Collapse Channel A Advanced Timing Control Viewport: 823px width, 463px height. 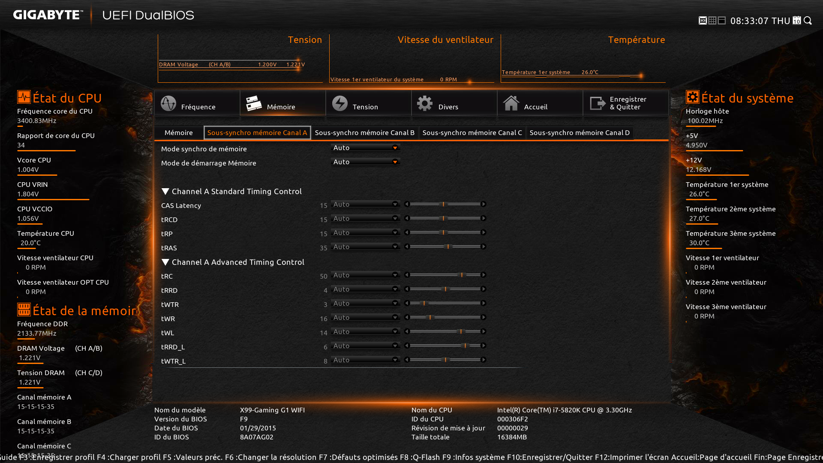(x=165, y=262)
